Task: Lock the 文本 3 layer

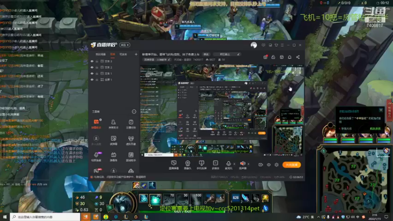Action: pos(97,61)
